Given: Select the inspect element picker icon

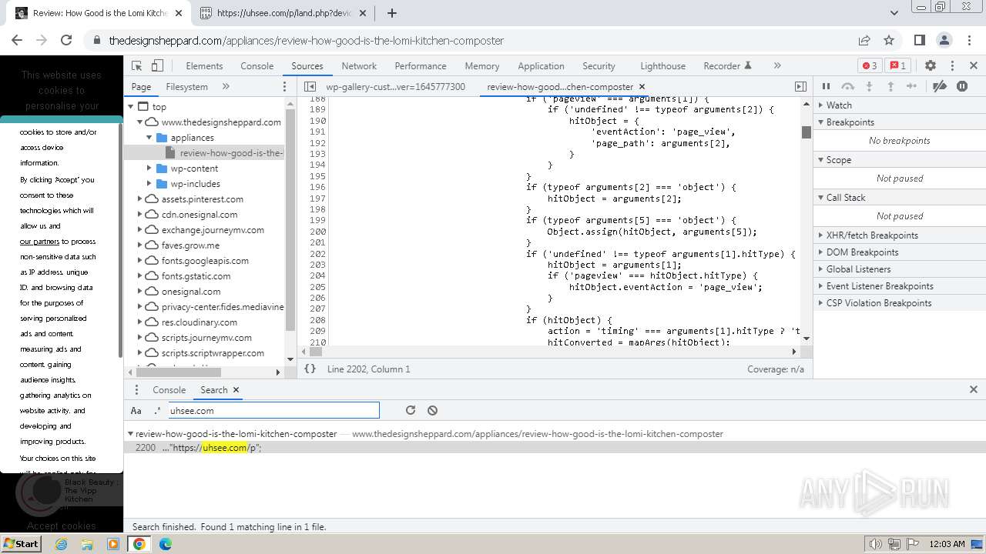Looking at the screenshot, I should [x=137, y=66].
